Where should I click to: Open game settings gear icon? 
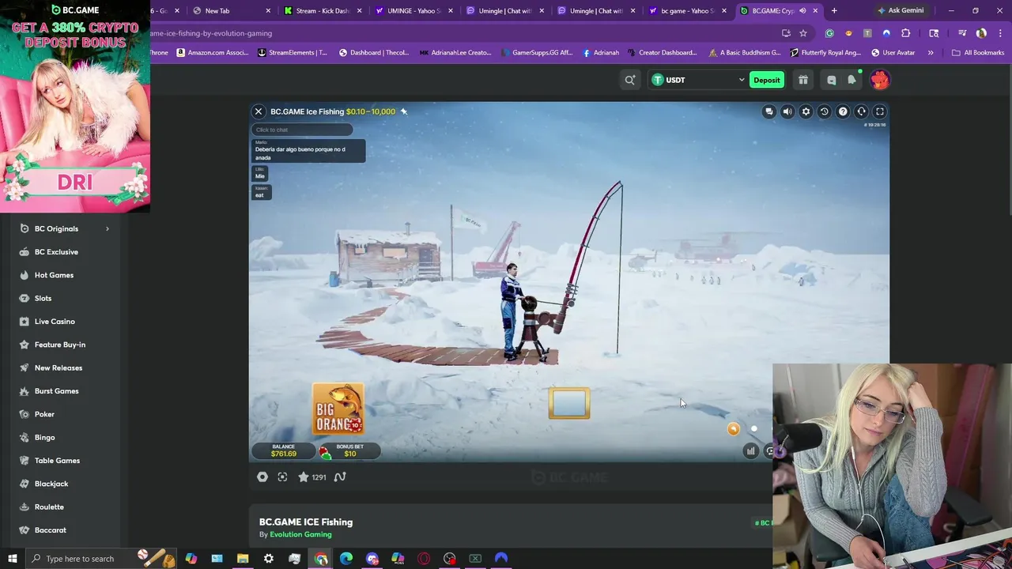pyautogui.click(x=806, y=111)
